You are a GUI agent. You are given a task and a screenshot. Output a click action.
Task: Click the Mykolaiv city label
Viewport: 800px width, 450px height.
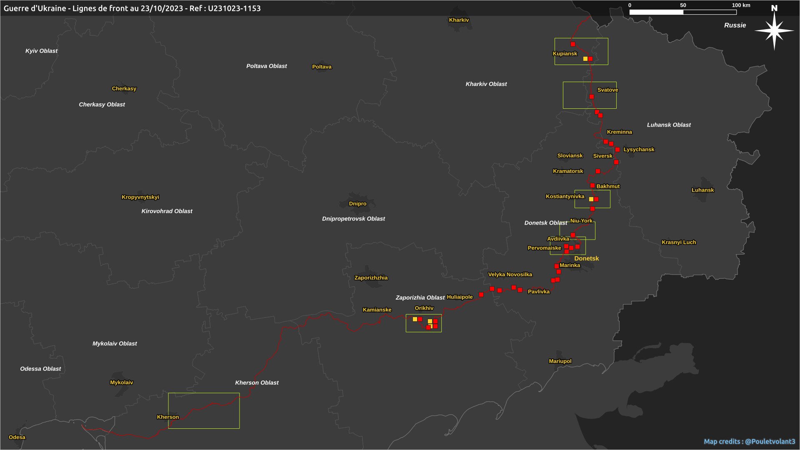click(x=122, y=382)
